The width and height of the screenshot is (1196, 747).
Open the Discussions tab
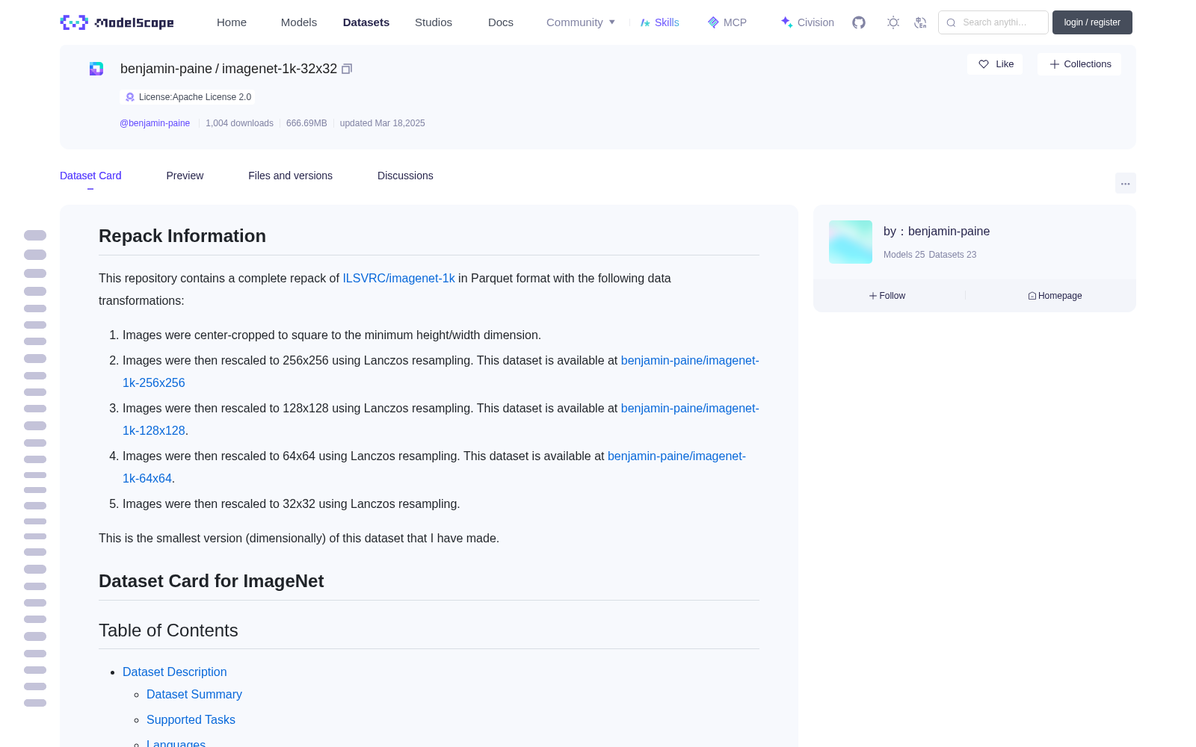pos(405,176)
